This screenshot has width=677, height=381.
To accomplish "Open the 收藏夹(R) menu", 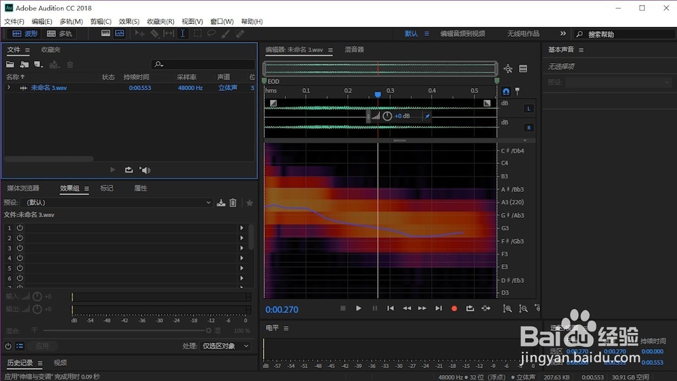I will 160,21.
